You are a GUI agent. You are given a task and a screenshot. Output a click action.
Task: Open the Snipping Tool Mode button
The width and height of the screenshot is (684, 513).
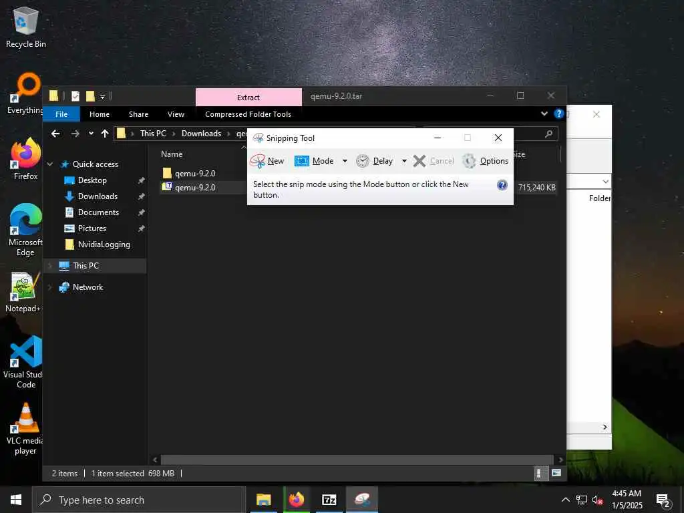click(x=314, y=161)
